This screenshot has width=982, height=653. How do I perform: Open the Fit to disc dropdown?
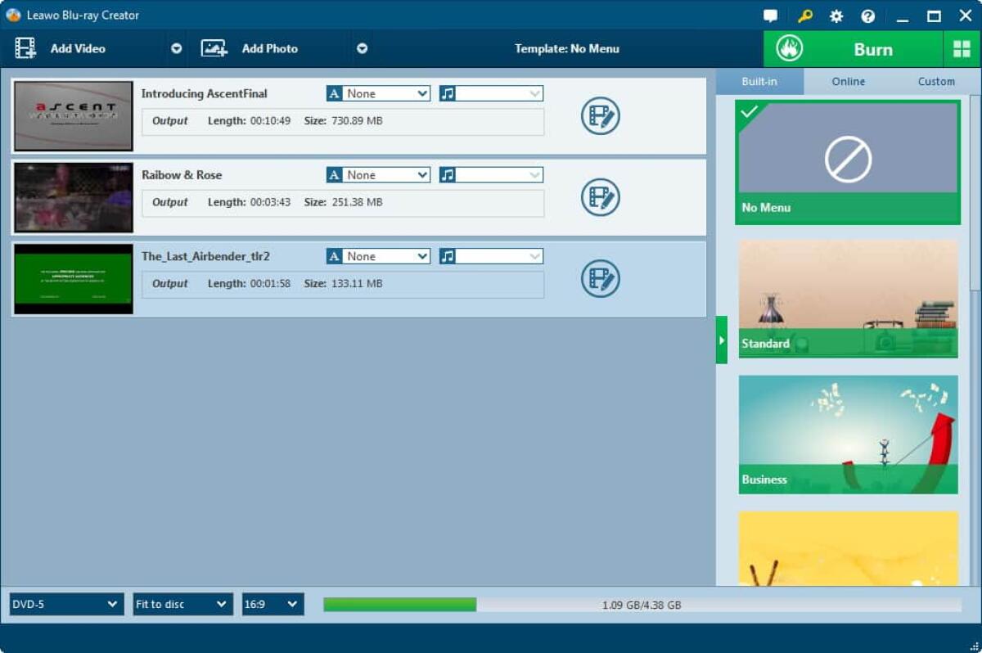pos(182,604)
